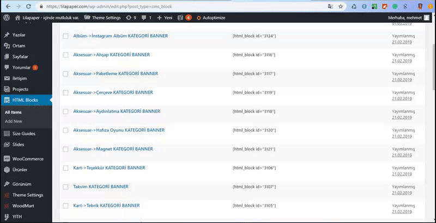
Task: Open Kart->Teşekkür KATEGORİ BANNER
Action: (x=110, y=168)
